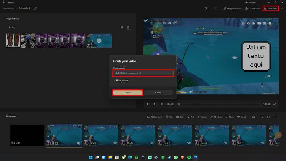The image size is (286, 161).
Task: Select the 10.87 storyboard clip
Action: tap(175, 135)
